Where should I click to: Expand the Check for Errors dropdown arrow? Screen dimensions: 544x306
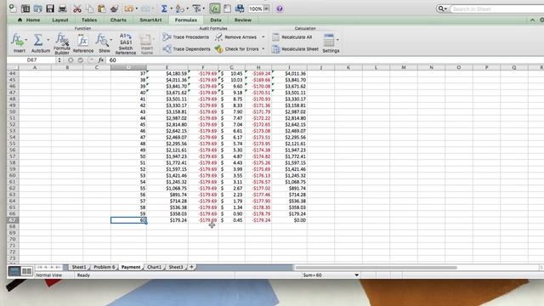click(263, 49)
